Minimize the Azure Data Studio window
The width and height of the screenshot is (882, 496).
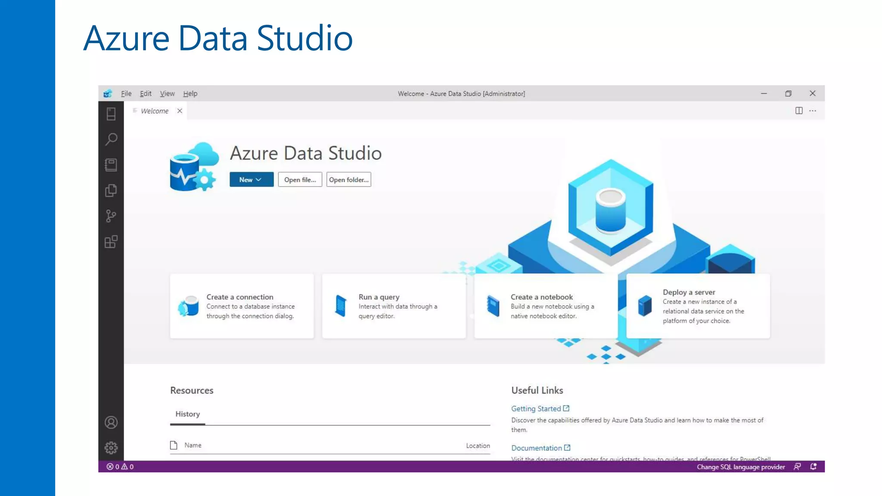click(x=764, y=93)
